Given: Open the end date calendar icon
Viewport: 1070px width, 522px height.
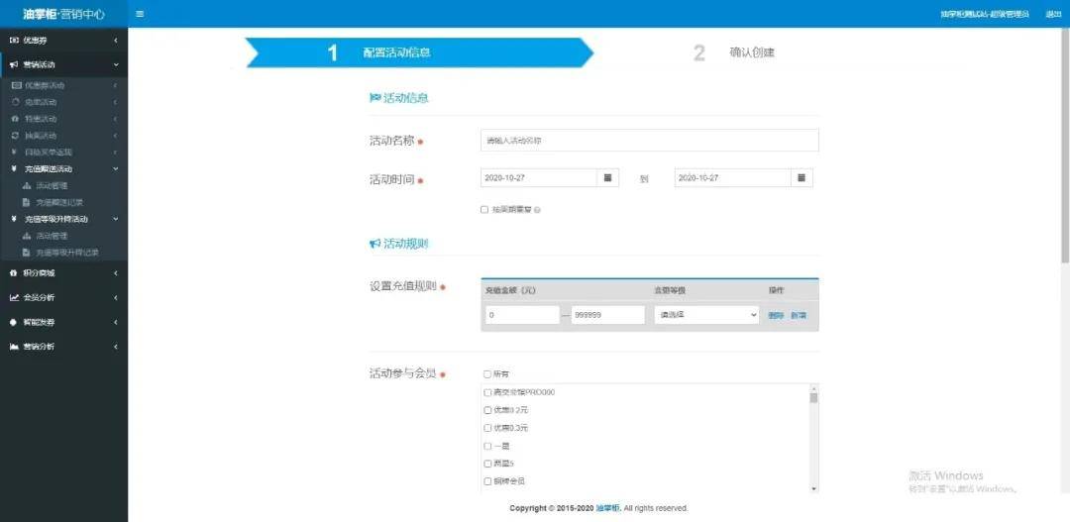Looking at the screenshot, I should point(802,178).
